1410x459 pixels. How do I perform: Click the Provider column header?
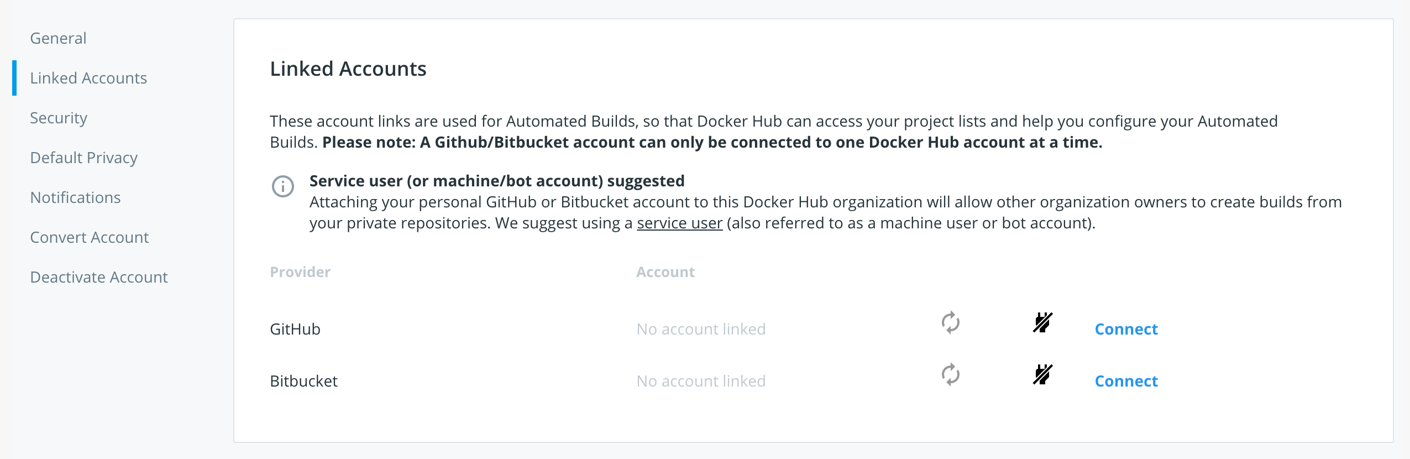[300, 272]
